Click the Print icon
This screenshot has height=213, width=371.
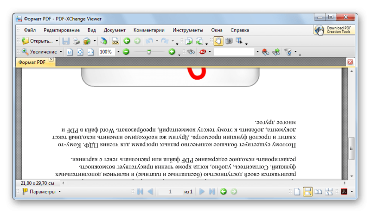click(x=76, y=41)
